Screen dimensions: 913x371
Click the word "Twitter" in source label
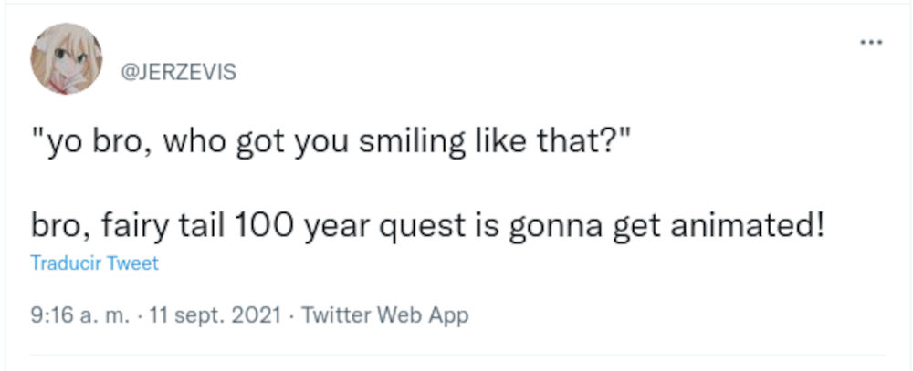point(336,315)
